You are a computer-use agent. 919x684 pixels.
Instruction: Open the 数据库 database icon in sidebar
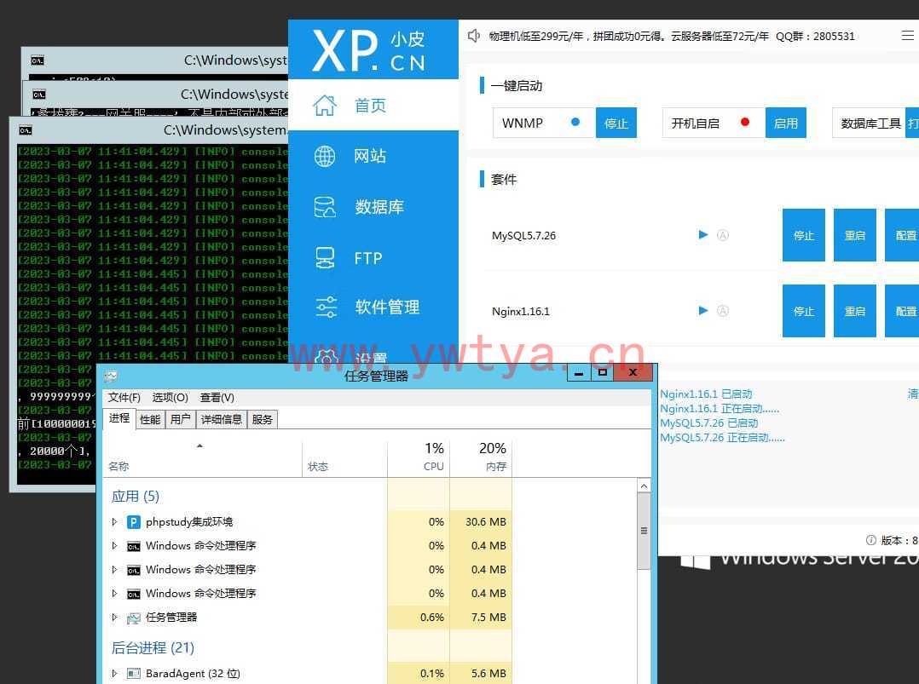[x=325, y=207]
